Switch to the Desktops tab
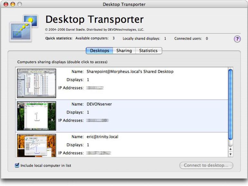The width and height of the screenshot is (248, 186). coord(100,51)
